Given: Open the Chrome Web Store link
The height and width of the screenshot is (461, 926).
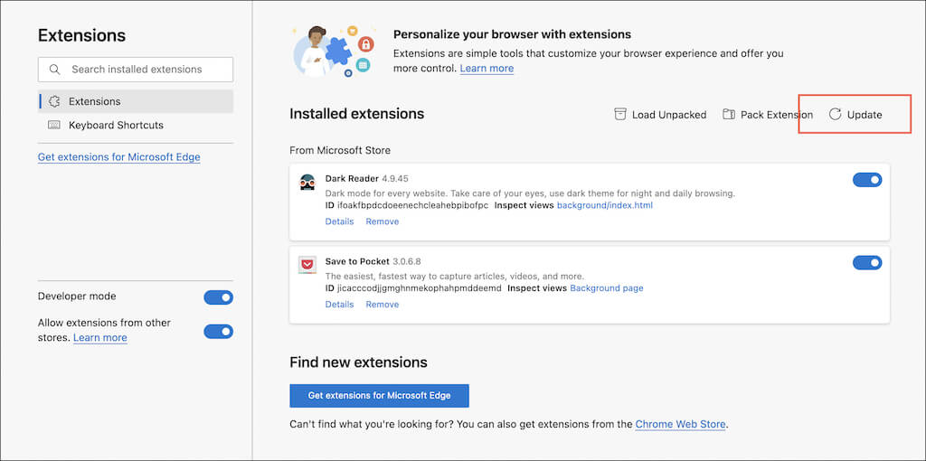Looking at the screenshot, I should 680,424.
